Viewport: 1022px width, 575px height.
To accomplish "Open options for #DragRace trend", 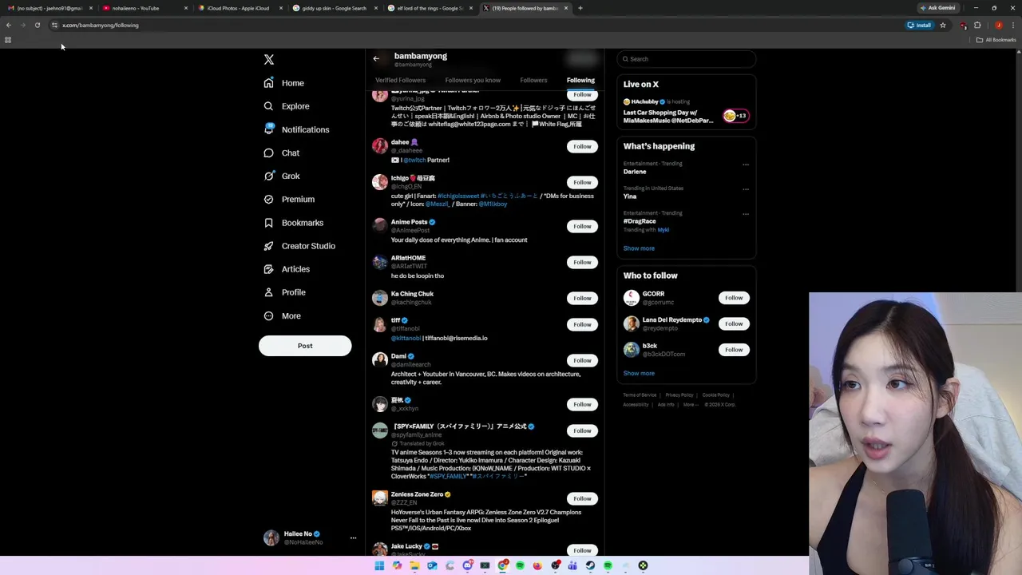I will pyautogui.click(x=746, y=214).
